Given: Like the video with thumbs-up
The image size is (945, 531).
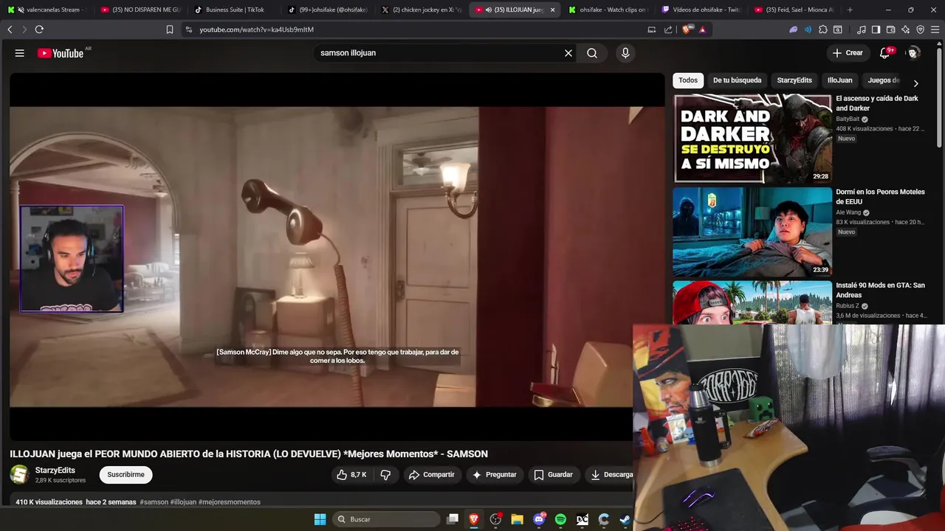Looking at the screenshot, I should (351, 475).
